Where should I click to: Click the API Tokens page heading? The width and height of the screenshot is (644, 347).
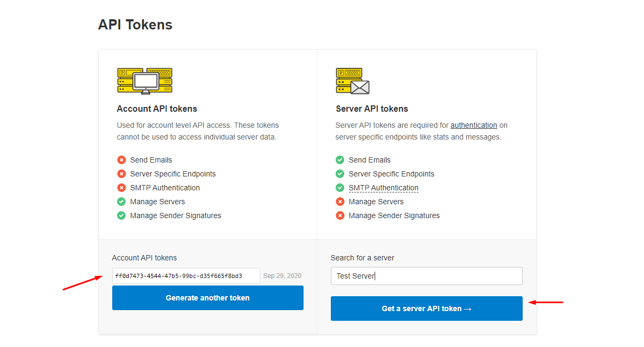pos(135,24)
